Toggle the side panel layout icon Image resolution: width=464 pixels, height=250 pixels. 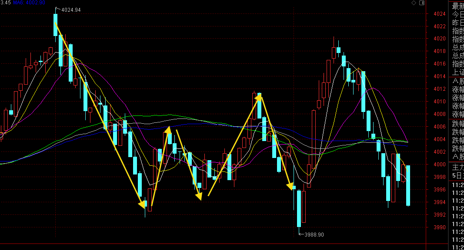(422, 3)
